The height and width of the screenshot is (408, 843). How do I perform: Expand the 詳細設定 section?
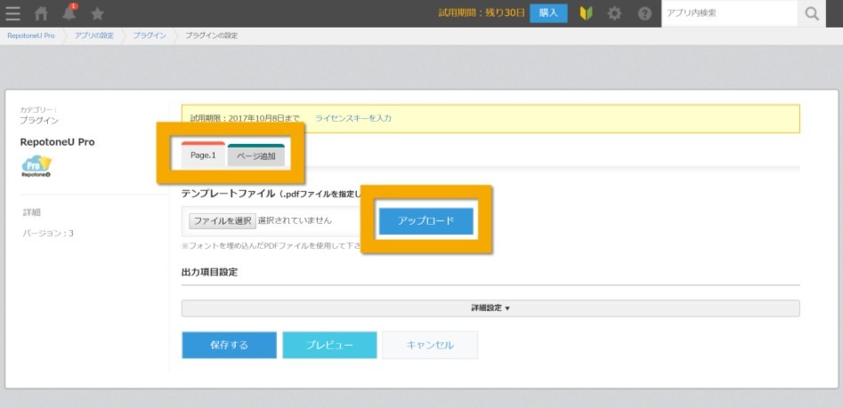point(490,308)
